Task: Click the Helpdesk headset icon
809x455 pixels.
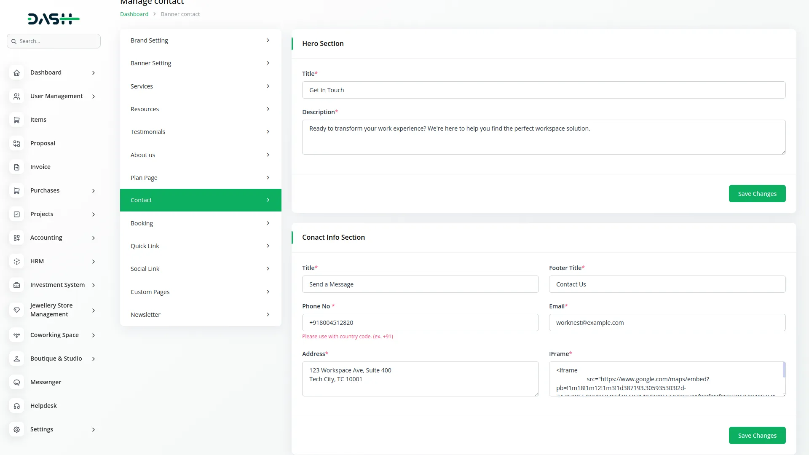Action: coord(16,406)
